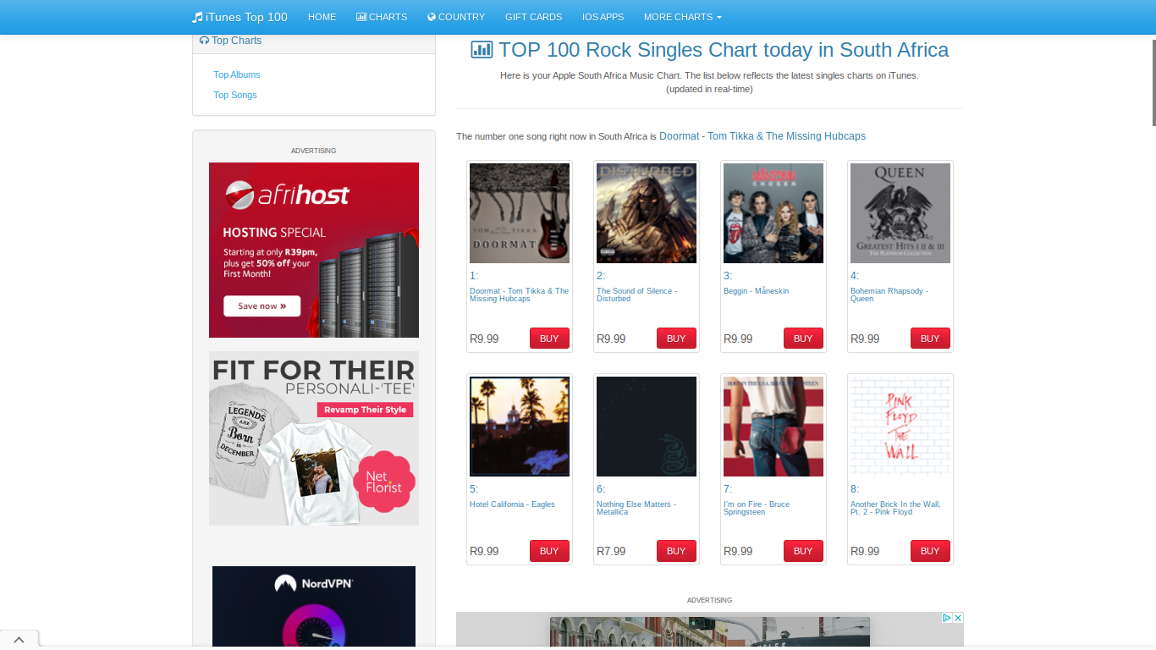Expand the bottom-left collapse chevron tab
Image resolution: width=1156 pixels, height=650 pixels.
click(19, 640)
